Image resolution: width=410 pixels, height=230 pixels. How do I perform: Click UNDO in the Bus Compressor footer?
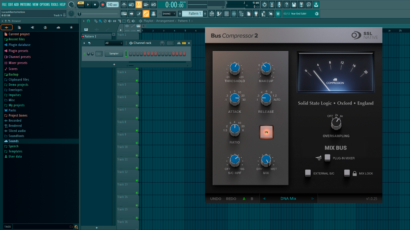(216, 199)
